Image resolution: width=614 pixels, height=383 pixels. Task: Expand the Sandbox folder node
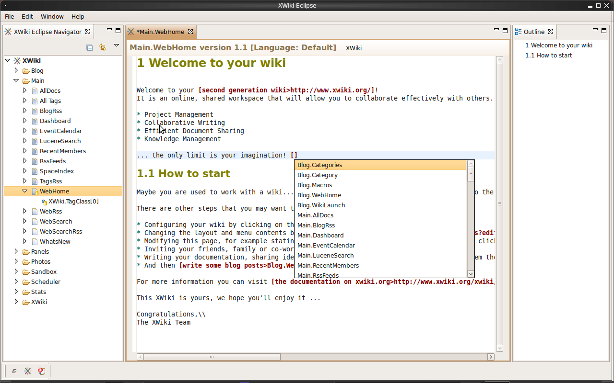tap(16, 271)
